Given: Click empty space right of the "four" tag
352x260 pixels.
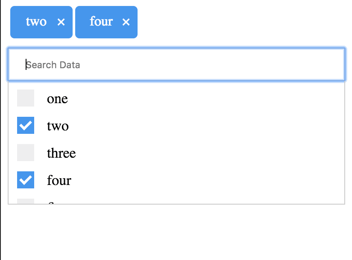Looking at the screenshot, I should point(243,22).
